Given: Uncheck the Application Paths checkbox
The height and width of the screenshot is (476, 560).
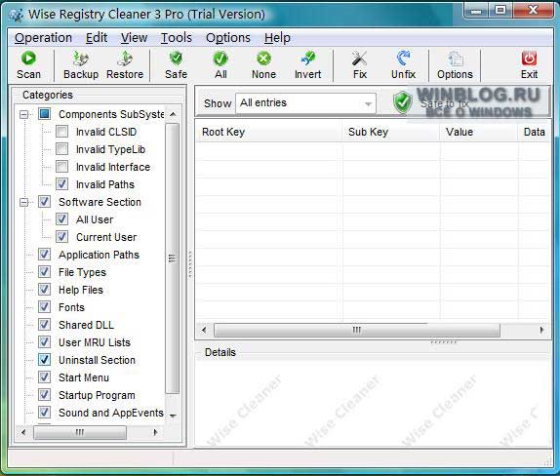Looking at the screenshot, I should coord(44,255).
